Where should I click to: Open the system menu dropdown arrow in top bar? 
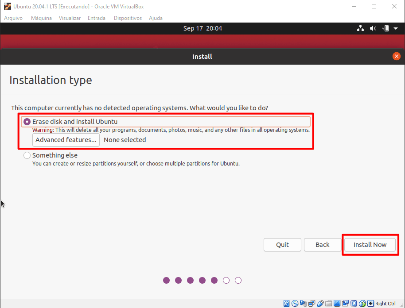point(396,28)
